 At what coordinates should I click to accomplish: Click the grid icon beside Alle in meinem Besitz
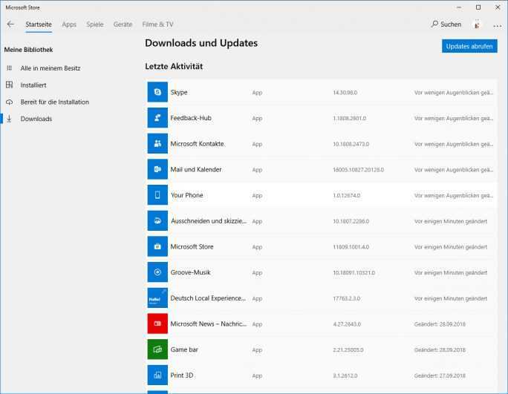click(x=10, y=68)
